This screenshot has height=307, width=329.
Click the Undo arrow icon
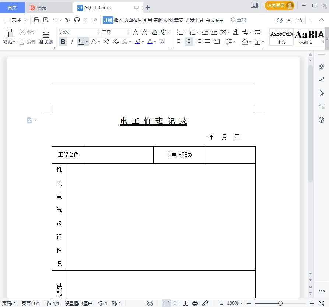(55, 20)
